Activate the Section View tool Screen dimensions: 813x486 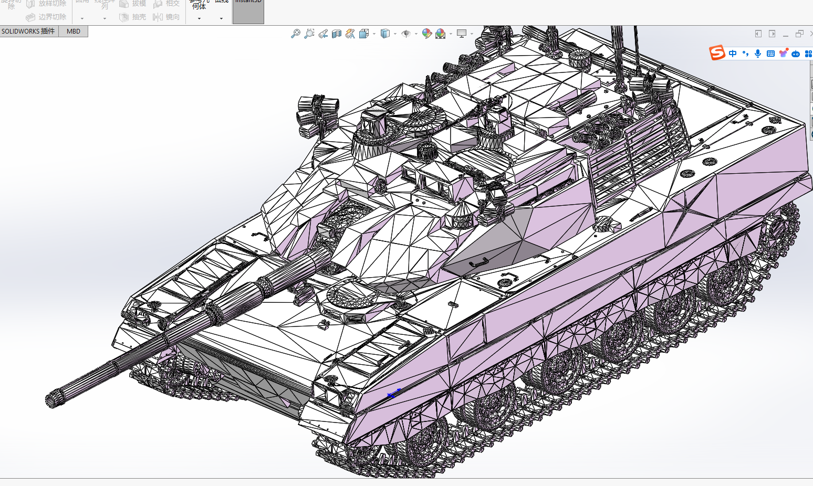[x=337, y=34]
